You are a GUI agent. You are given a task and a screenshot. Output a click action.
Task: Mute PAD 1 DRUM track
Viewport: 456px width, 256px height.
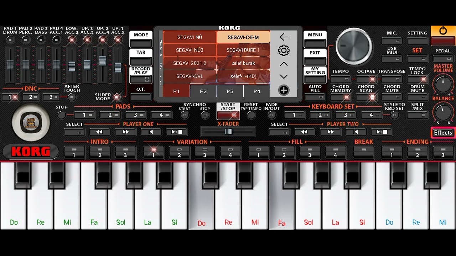tap(10, 39)
